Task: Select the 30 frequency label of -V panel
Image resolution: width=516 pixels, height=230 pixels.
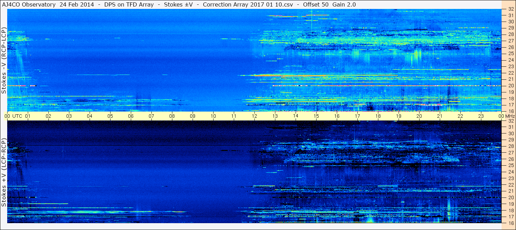Action: click(x=511, y=21)
